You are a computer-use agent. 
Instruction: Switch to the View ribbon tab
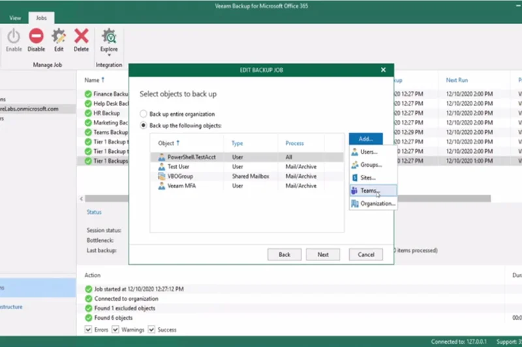tap(15, 18)
